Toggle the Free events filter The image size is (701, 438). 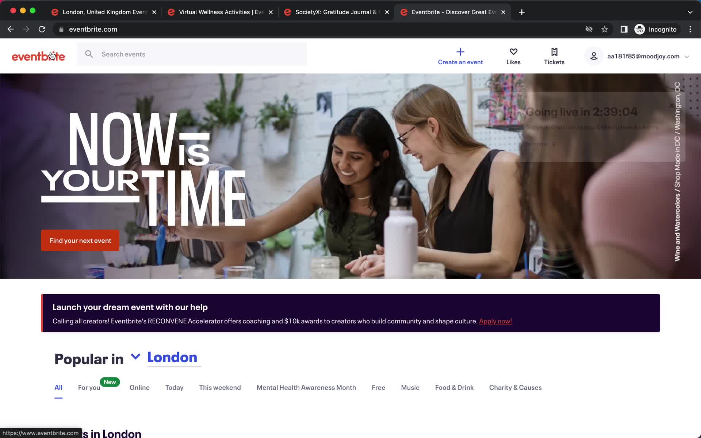pos(378,387)
